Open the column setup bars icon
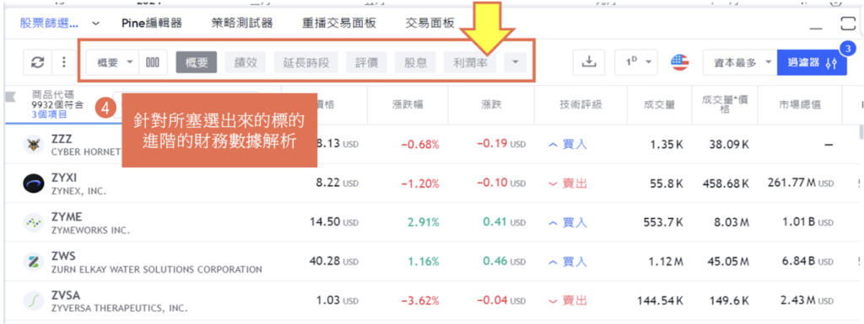This screenshot has width=864, height=324. [x=153, y=62]
